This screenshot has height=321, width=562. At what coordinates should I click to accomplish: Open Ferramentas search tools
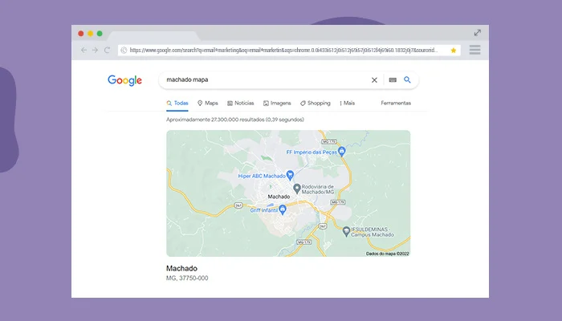pyautogui.click(x=396, y=104)
